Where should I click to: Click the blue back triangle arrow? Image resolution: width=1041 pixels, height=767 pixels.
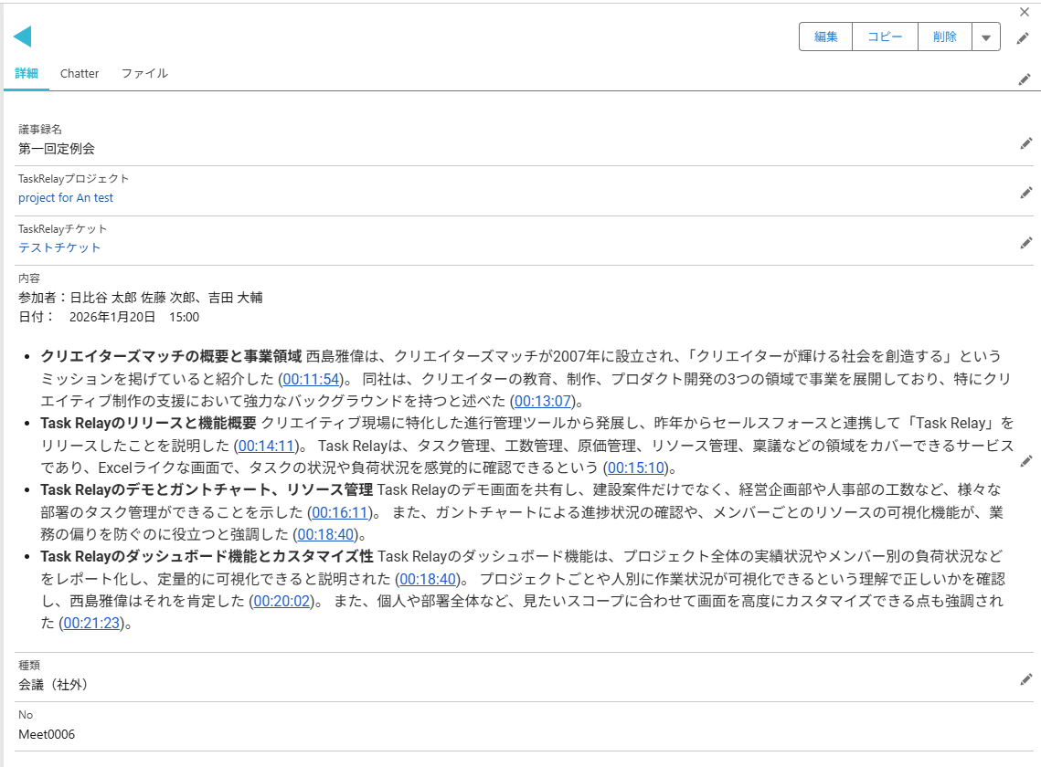(23, 37)
